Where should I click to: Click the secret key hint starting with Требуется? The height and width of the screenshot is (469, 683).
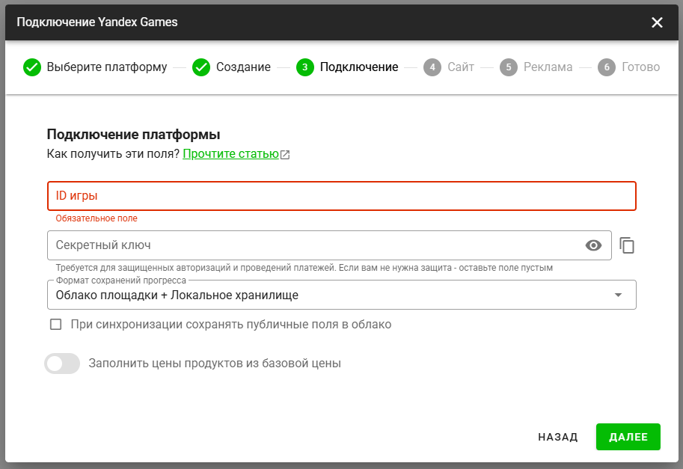click(304, 267)
